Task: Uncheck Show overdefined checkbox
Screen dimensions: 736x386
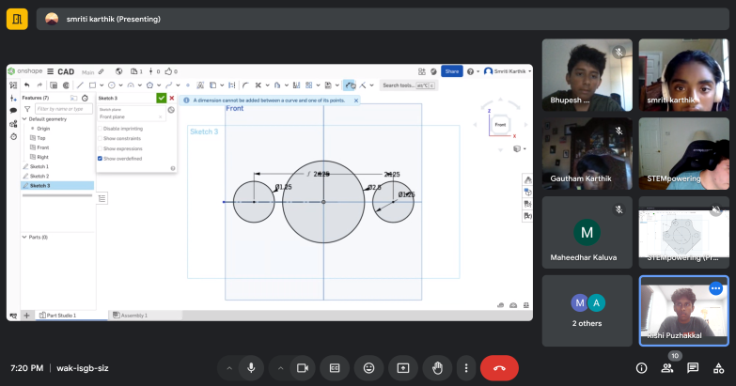Action: pos(100,159)
